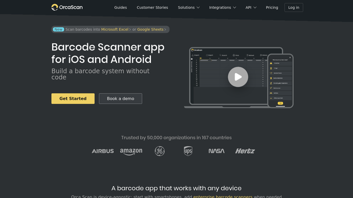Click the Amazon logo

[131, 152]
